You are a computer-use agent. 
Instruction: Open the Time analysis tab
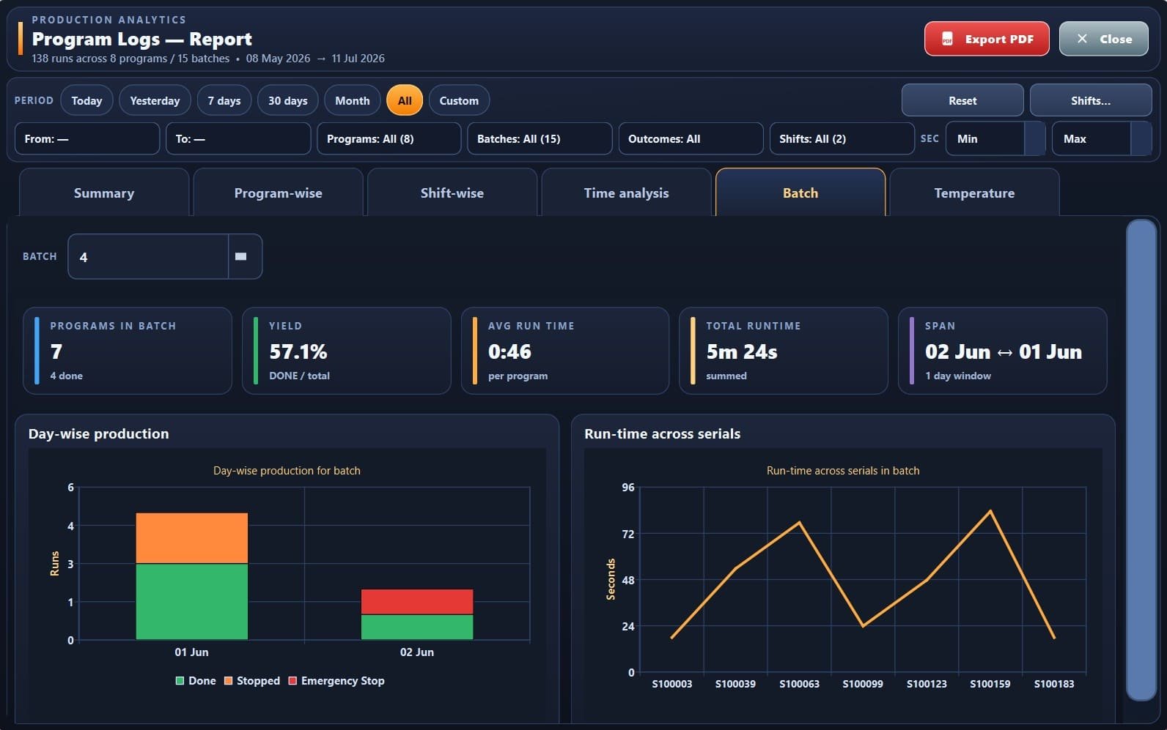626,193
